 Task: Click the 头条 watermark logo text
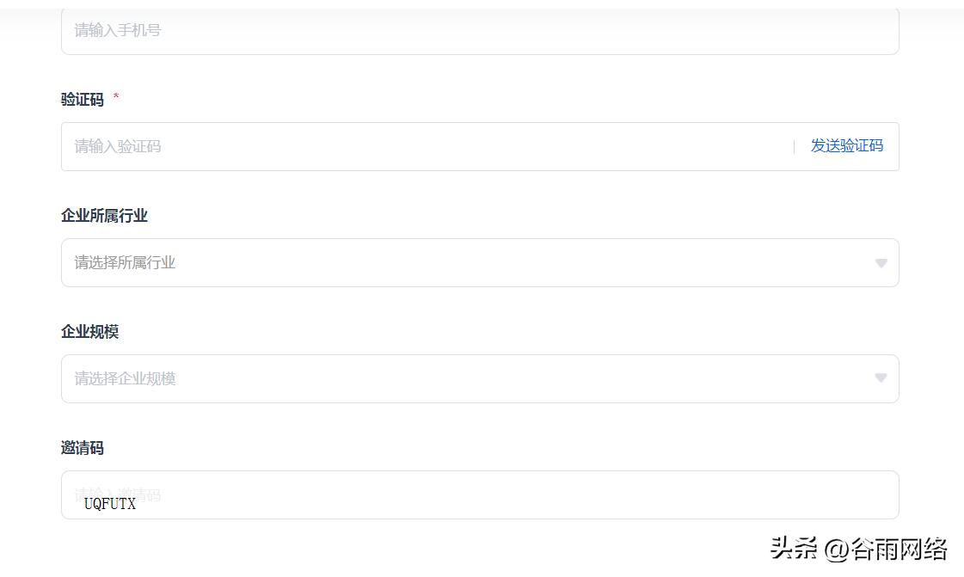(794, 549)
